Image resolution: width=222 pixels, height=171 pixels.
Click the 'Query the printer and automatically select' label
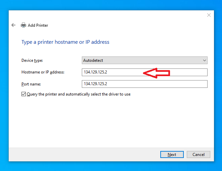point(78,94)
